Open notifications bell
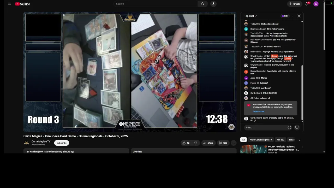This screenshot has height=188, width=334. pos(307,4)
